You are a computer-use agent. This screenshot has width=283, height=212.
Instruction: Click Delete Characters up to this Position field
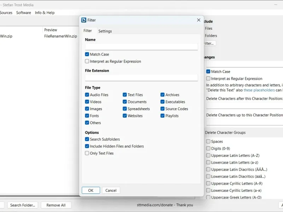(x=244, y=122)
